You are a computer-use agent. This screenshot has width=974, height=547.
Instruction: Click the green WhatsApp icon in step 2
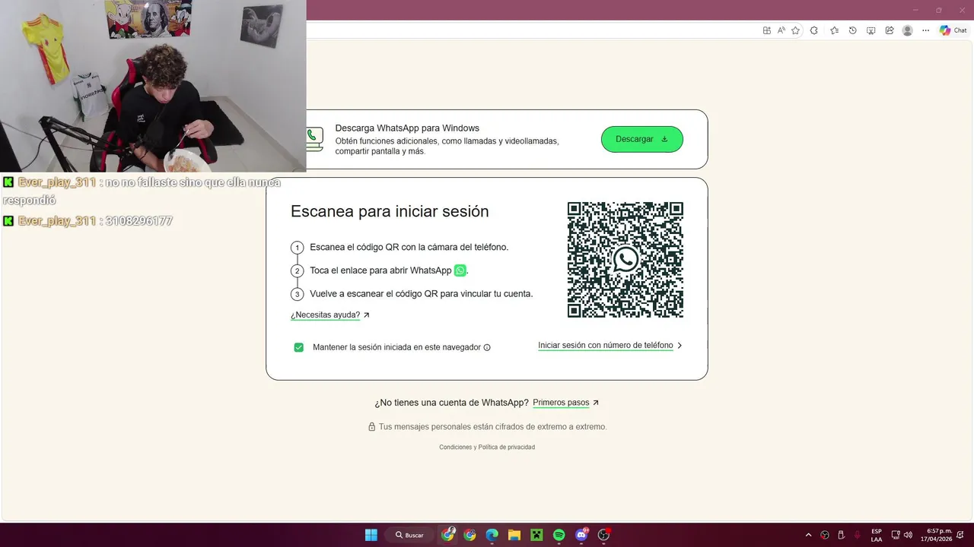(460, 270)
